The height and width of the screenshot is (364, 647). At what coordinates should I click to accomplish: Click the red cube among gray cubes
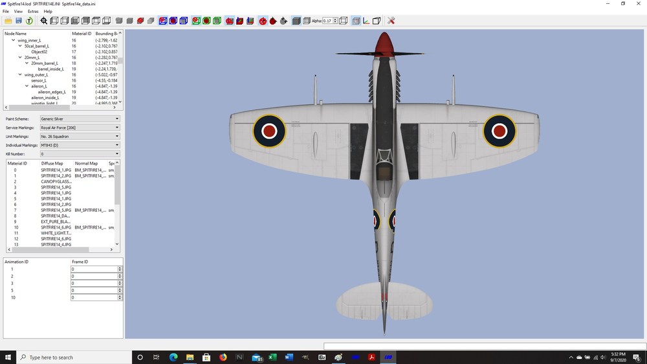click(x=140, y=21)
